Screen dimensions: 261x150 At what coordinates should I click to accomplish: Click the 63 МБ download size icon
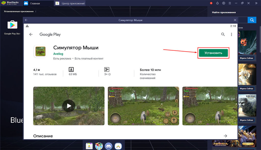[x=71, y=70]
